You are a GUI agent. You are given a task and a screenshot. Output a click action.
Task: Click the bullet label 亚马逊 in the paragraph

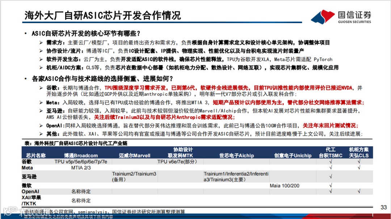[x=55, y=111]
